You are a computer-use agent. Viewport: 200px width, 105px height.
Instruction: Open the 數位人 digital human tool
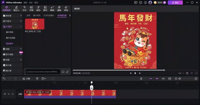pos(16,9)
